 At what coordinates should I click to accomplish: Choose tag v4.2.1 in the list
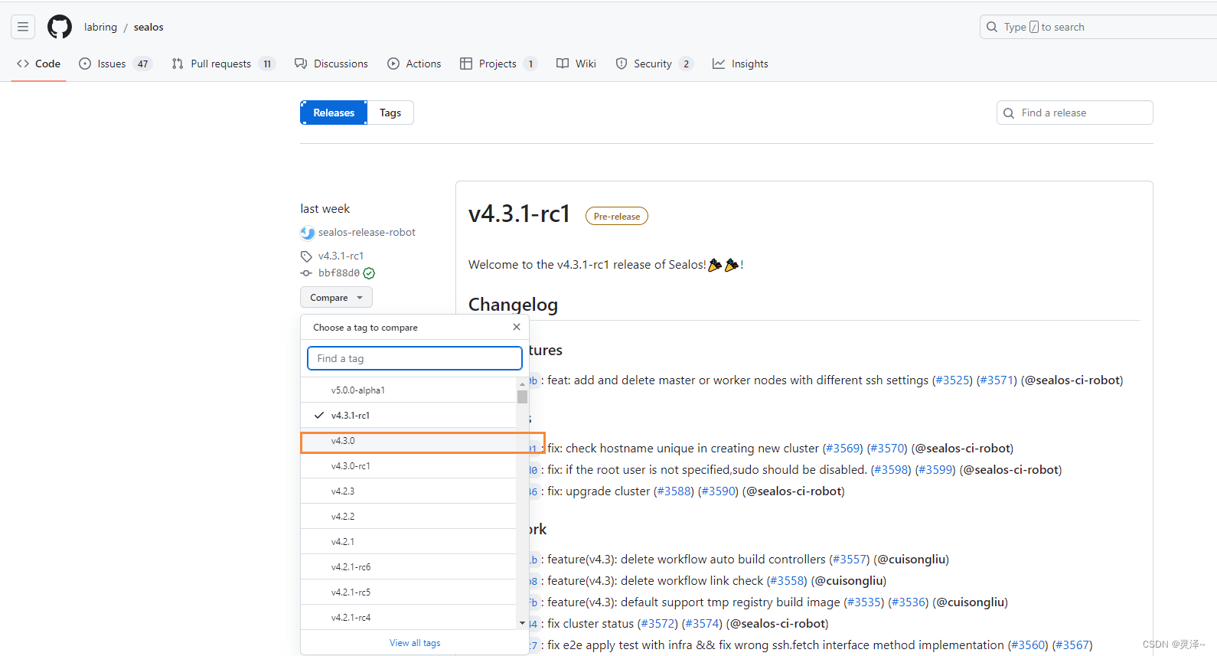coord(409,542)
